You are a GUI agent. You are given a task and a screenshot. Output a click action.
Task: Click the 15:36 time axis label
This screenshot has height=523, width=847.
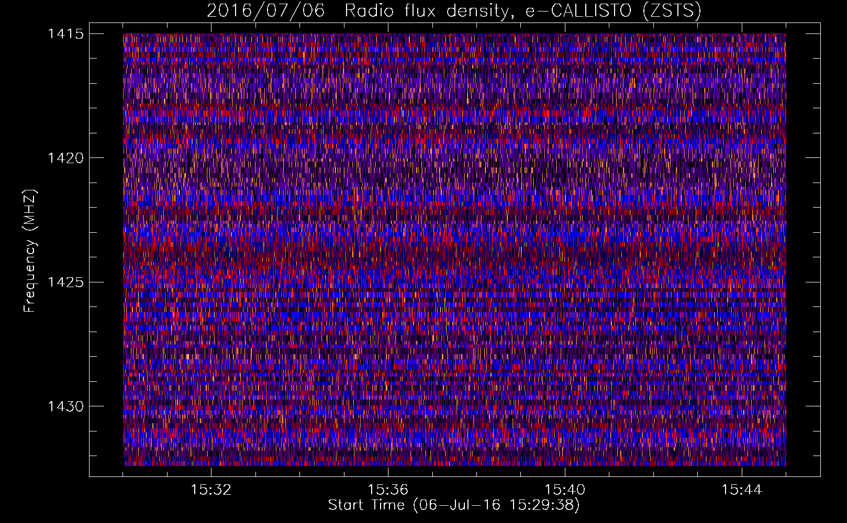(388, 490)
